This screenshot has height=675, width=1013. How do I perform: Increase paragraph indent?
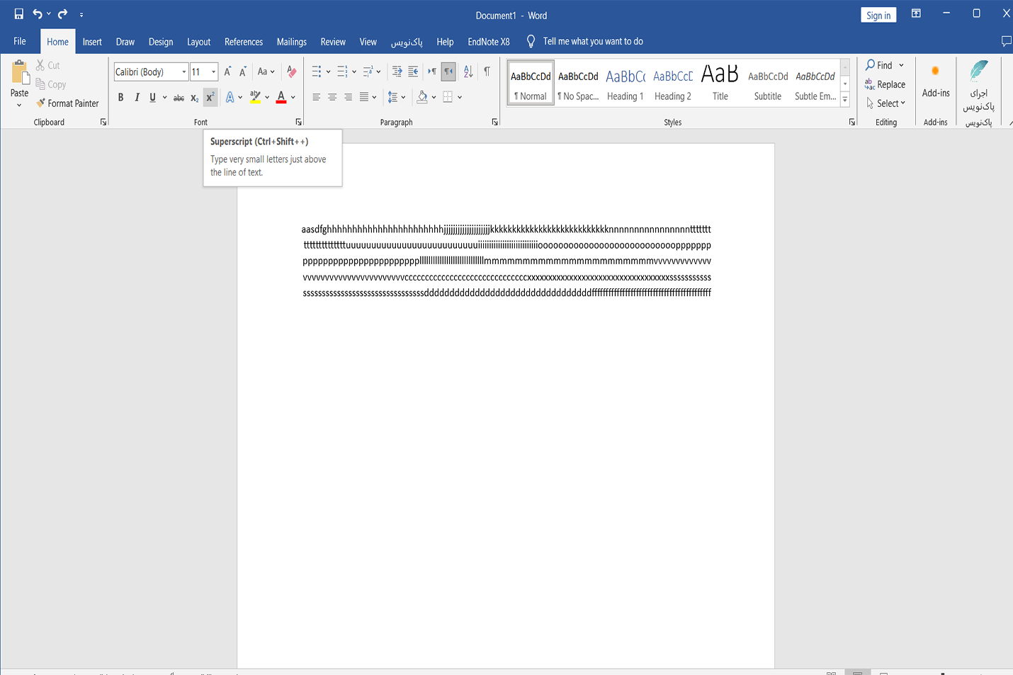(x=413, y=72)
